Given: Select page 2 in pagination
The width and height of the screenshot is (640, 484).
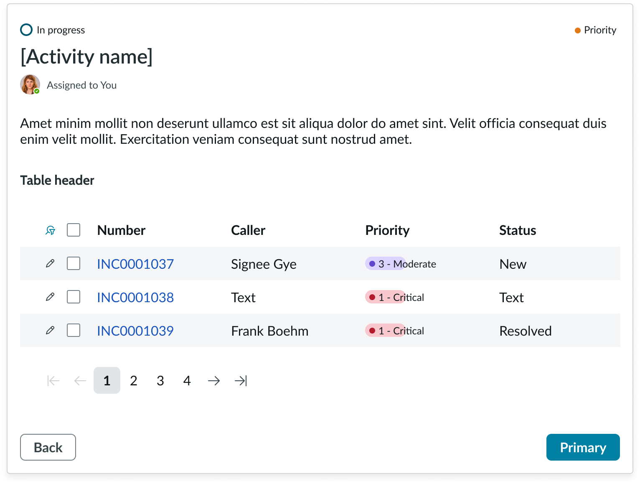Looking at the screenshot, I should [x=134, y=380].
